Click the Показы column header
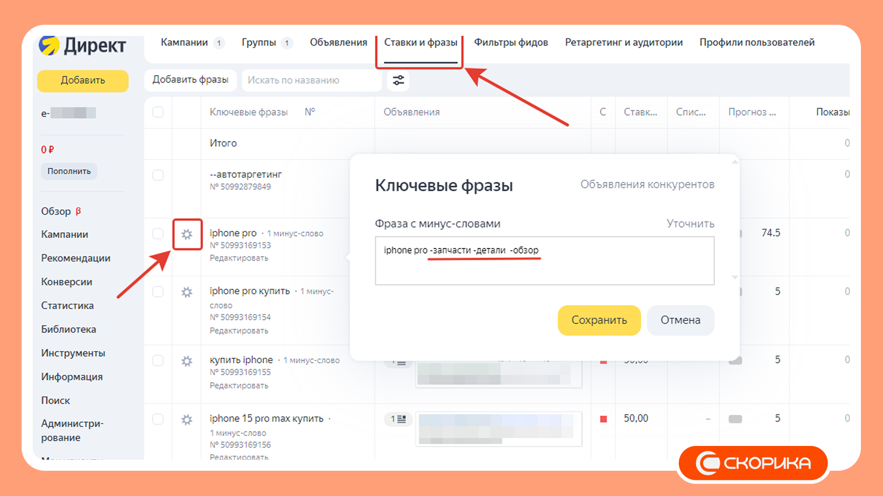 832,112
